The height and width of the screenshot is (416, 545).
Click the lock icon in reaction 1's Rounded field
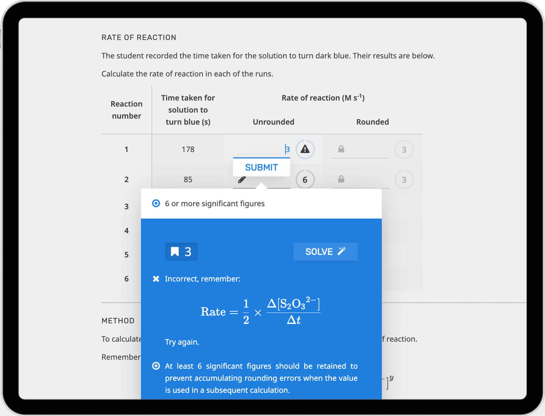pyautogui.click(x=341, y=149)
